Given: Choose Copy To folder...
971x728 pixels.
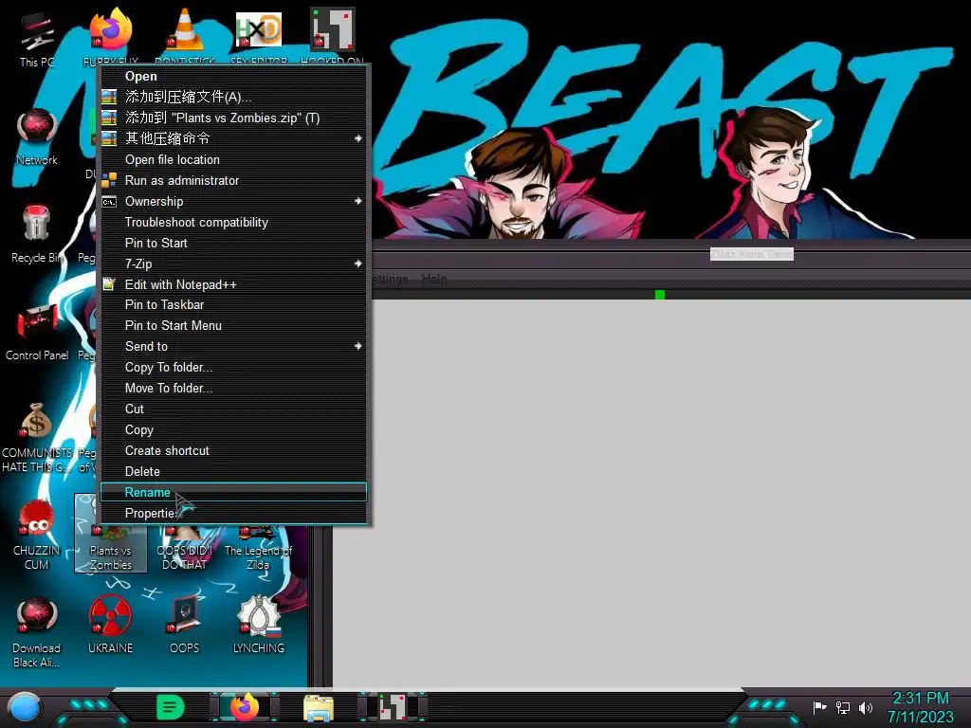Looking at the screenshot, I should tap(233, 367).
